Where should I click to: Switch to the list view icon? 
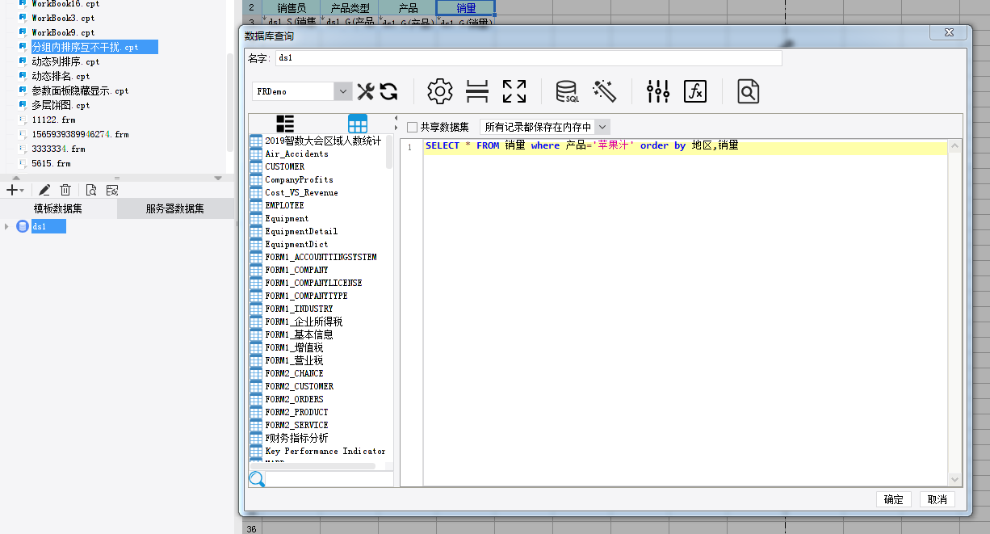(285, 124)
